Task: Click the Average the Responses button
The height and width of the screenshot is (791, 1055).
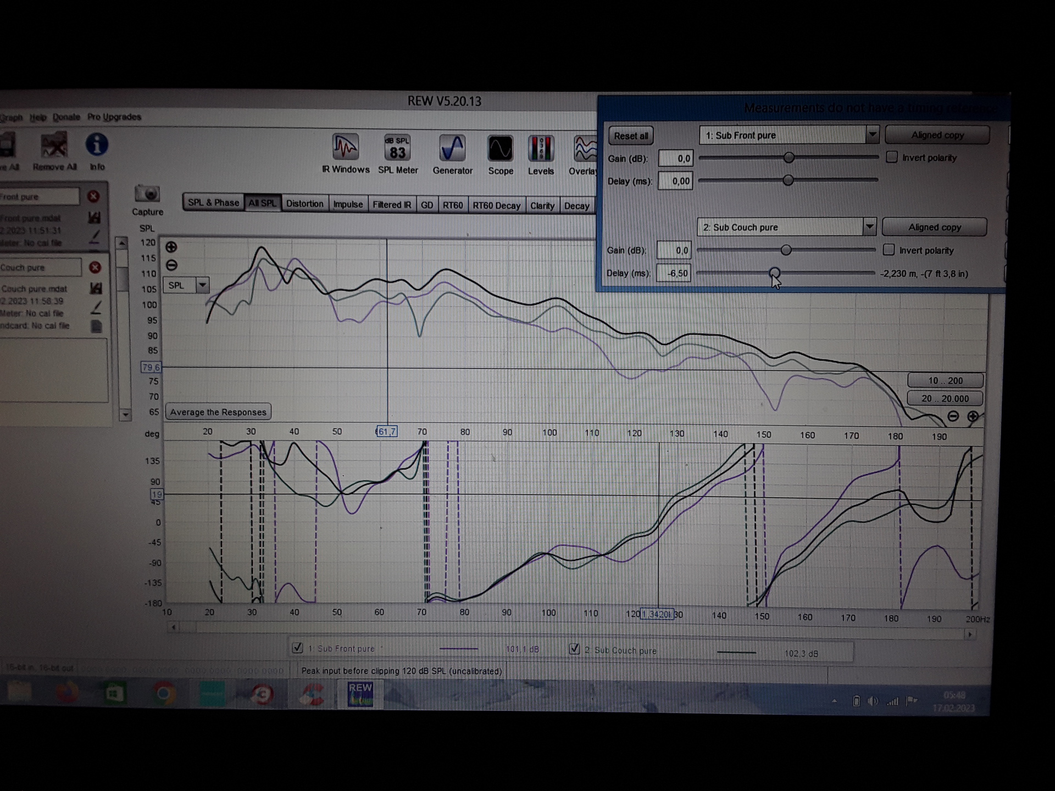Action: pyautogui.click(x=218, y=412)
